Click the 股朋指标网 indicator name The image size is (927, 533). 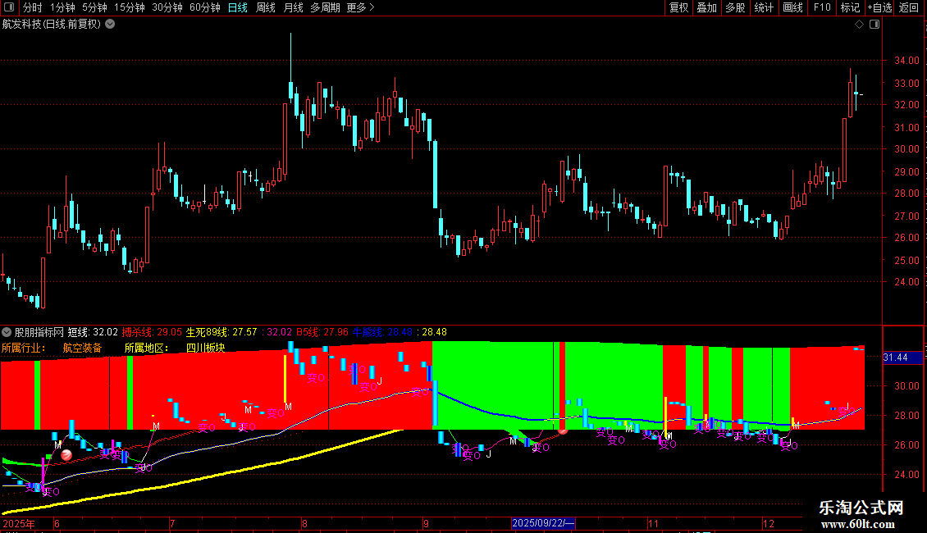tap(39, 332)
